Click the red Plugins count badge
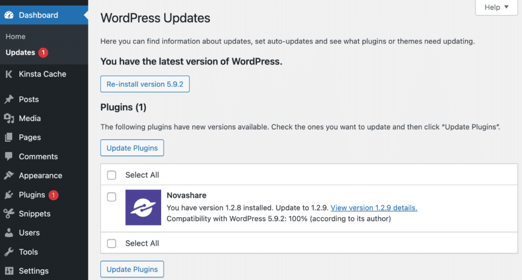This screenshot has width=522, height=280. pyautogui.click(x=53, y=195)
